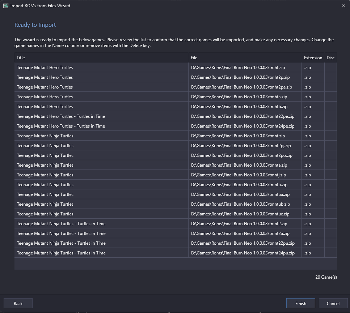Select the row for tmnt22pu.zip

coord(176,243)
